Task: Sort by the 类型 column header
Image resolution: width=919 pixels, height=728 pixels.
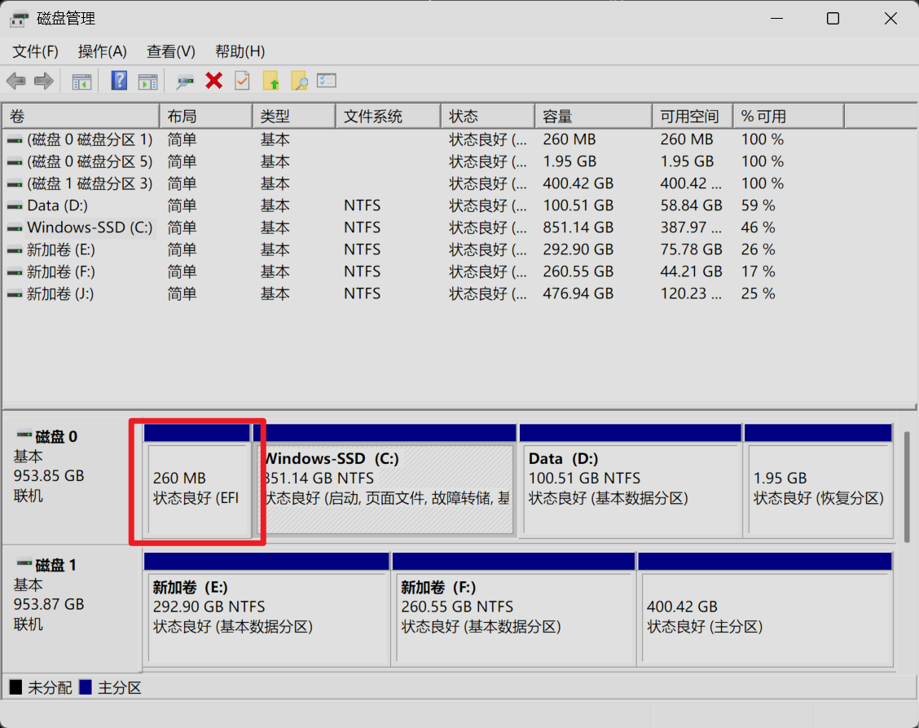Action: click(294, 116)
